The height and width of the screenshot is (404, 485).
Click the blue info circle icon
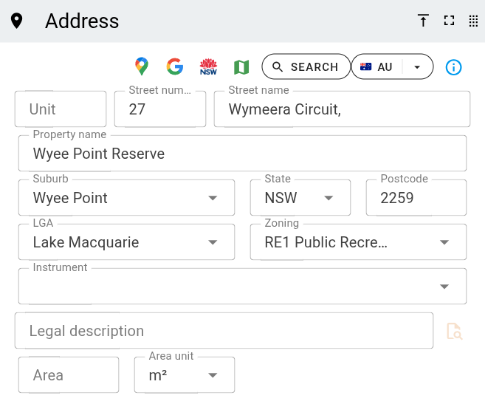click(453, 67)
